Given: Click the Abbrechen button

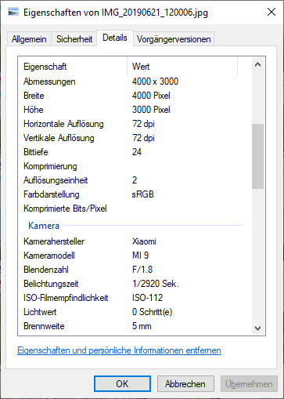Looking at the screenshot, I should (x=185, y=384).
